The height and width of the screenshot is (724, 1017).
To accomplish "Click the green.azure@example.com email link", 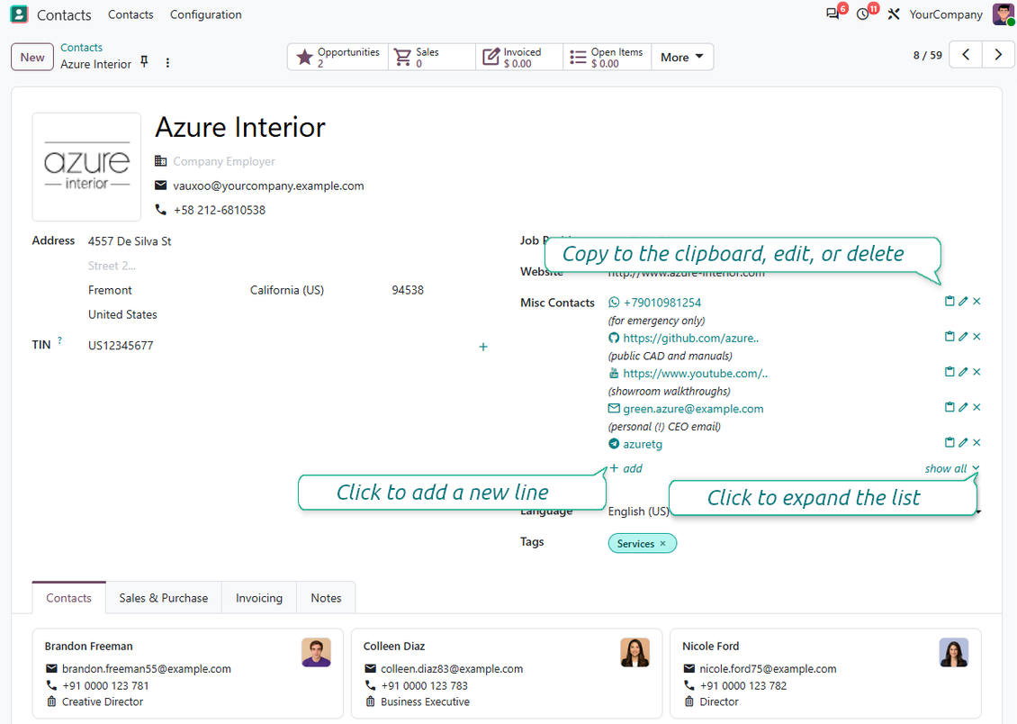I will 693,409.
